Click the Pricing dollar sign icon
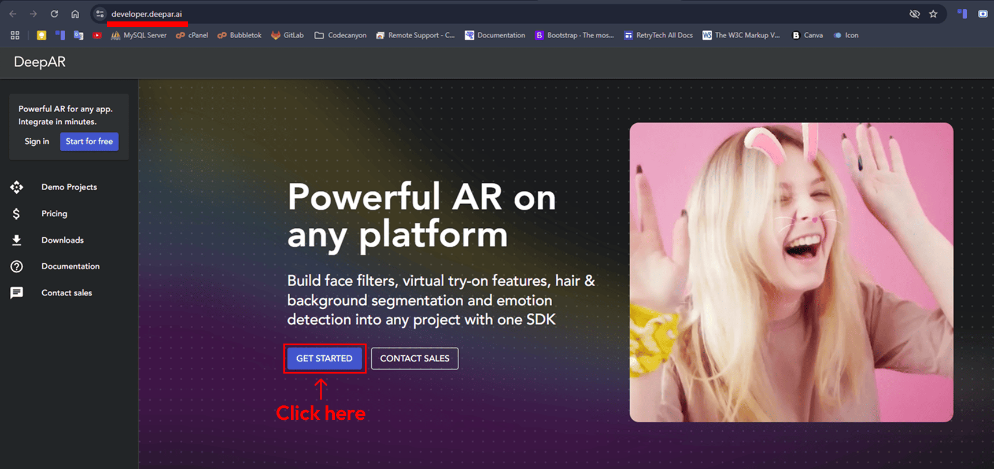This screenshot has height=469, width=994. [17, 213]
